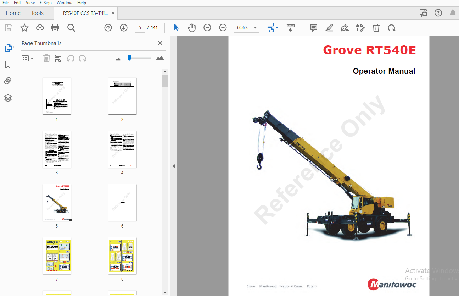Delete selected page in the thumbnails panel
Image resolution: width=459 pixels, height=296 pixels.
point(46,58)
